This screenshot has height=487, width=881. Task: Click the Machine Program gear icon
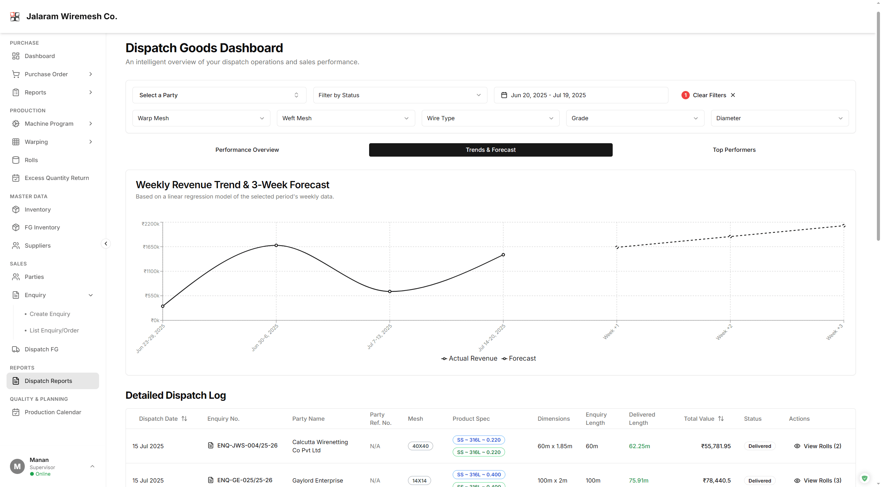tap(16, 124)
